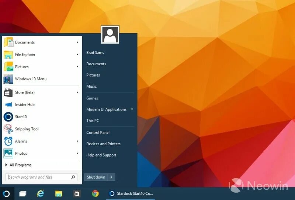The width and height of the screenshot is (295, 200).
Task: Open Games in the right pane
Action: click(x=92, y=98)
